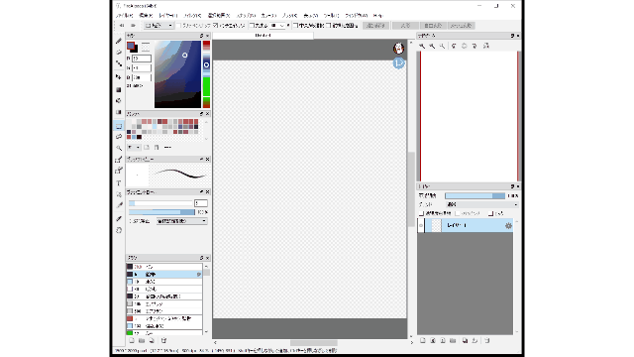Click the transform button in the options bar
The height and width of the screenshot is (357, 634).
[405, 26]
